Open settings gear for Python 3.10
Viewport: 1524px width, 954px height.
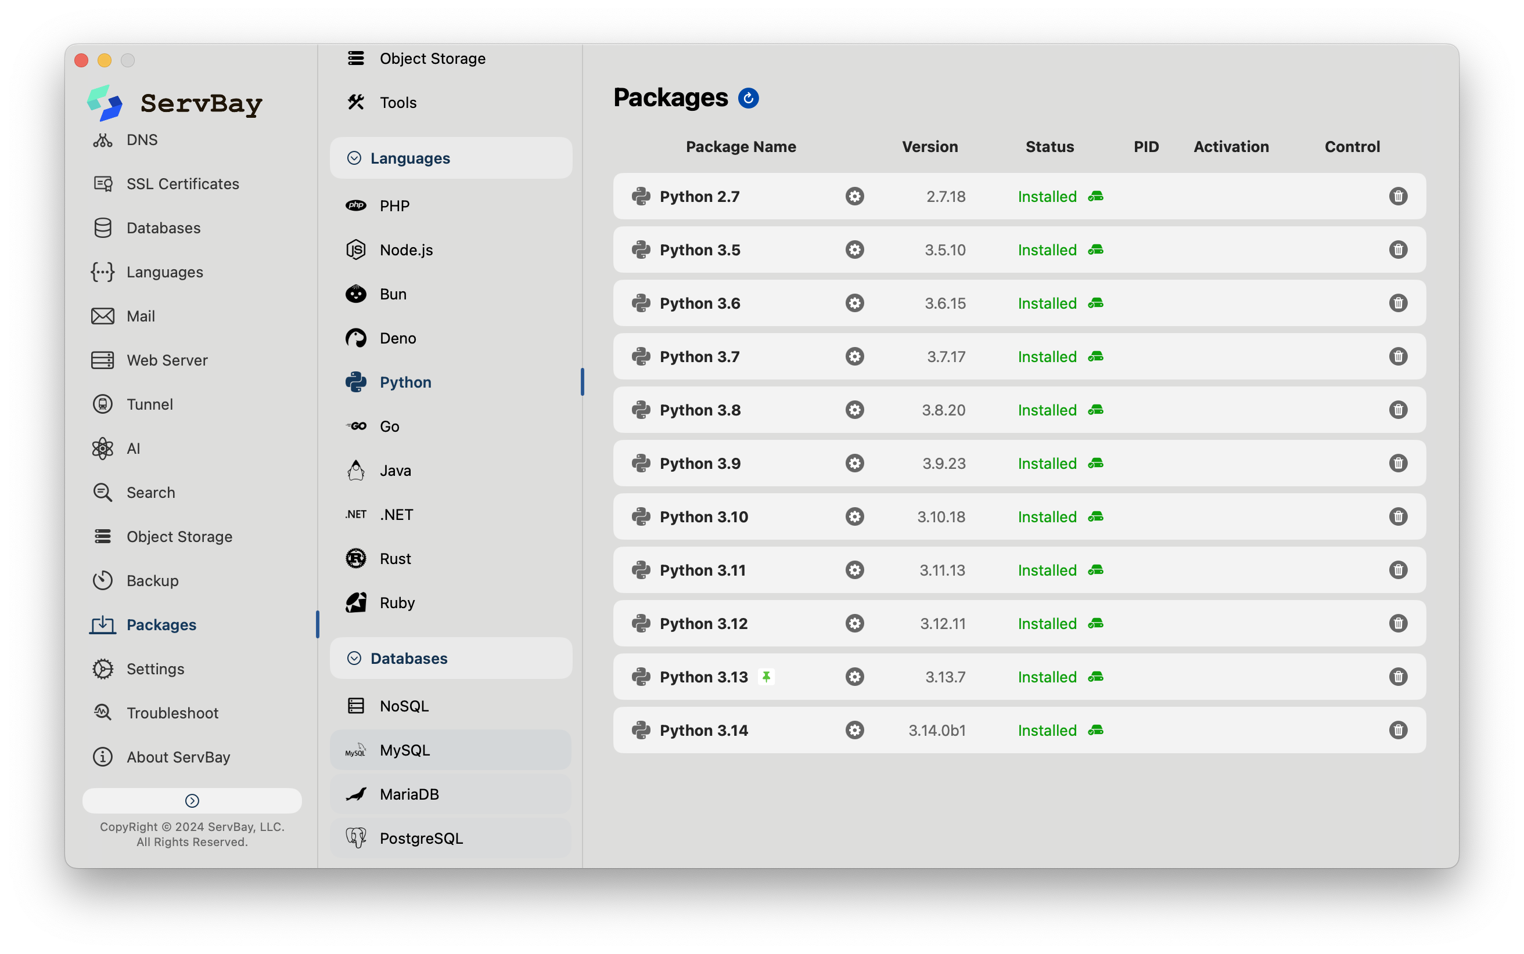tap(854, 516)
